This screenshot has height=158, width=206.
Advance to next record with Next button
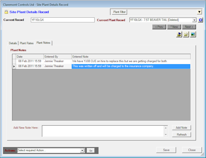pyautogui.click(x=189, y=27)
